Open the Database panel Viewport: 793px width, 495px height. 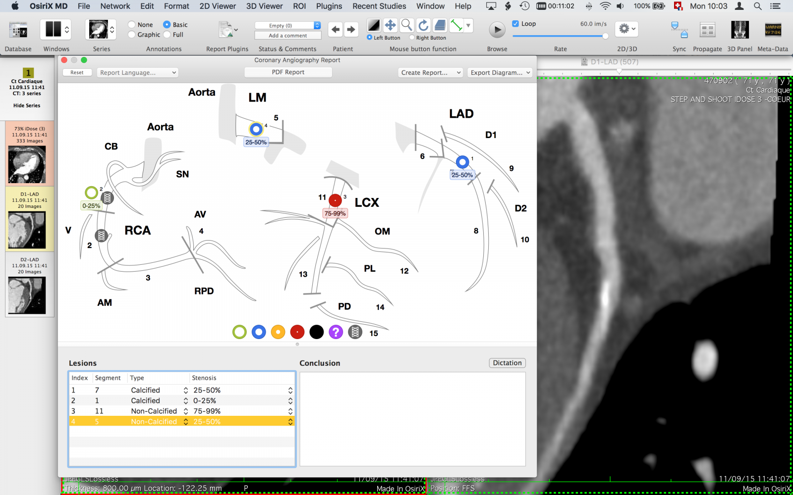[x=18, y=30]
